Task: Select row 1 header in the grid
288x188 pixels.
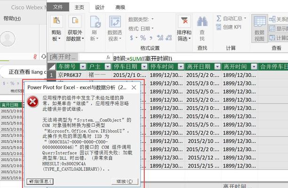Action: 52,75
